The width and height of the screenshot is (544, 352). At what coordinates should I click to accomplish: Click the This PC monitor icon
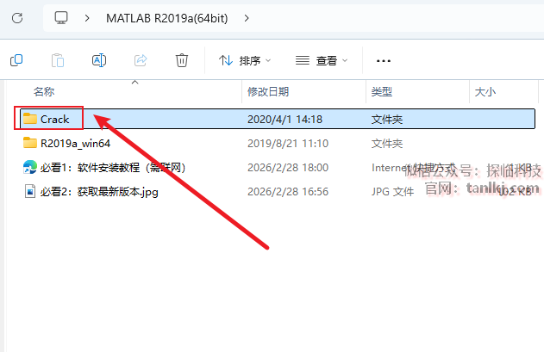(x=61, y=18)
